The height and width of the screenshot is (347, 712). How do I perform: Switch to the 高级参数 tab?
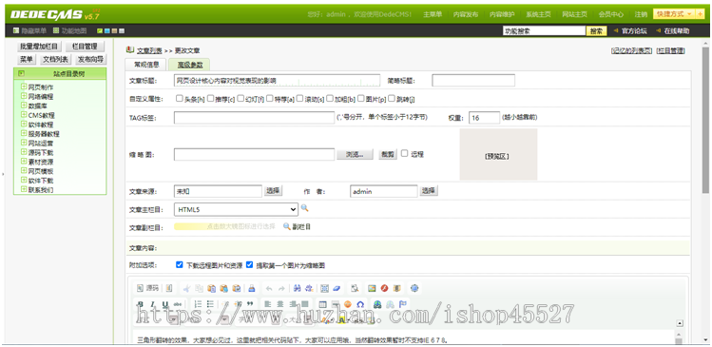coord(190,65)
